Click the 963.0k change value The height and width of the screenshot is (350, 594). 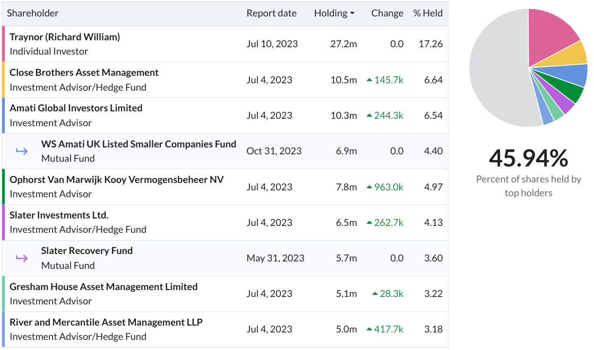pos(389,187)
